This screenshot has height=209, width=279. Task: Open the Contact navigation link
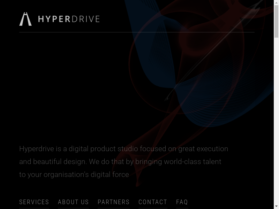click(x=153, y=202)
